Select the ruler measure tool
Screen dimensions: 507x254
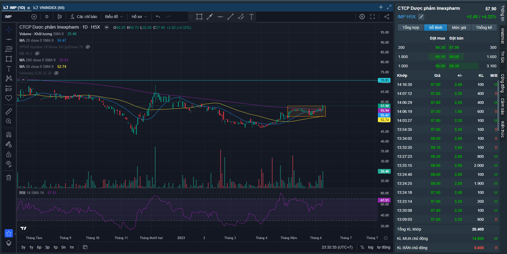pyautogui.click(x=9, y=111)
